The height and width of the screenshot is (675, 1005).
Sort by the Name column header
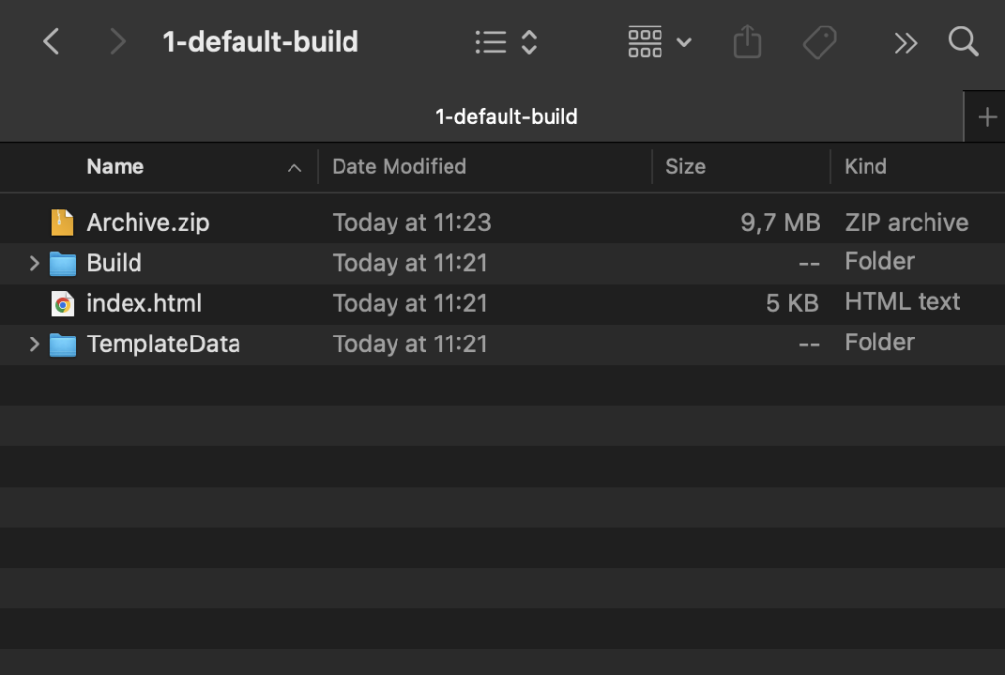116,167
